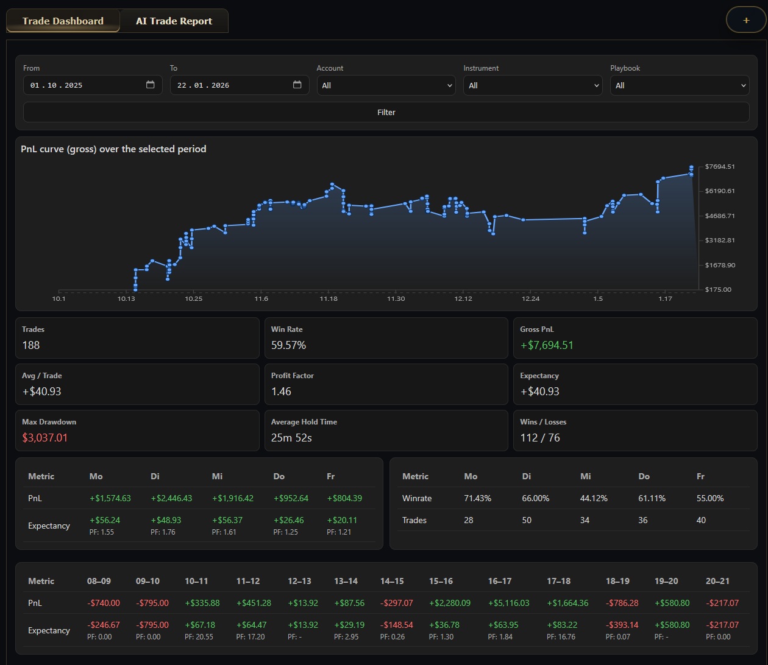The width and height of the screenshot is (768, 665).
Task: Switch to the AI Trade Report tab
Action: pos(174,21)
